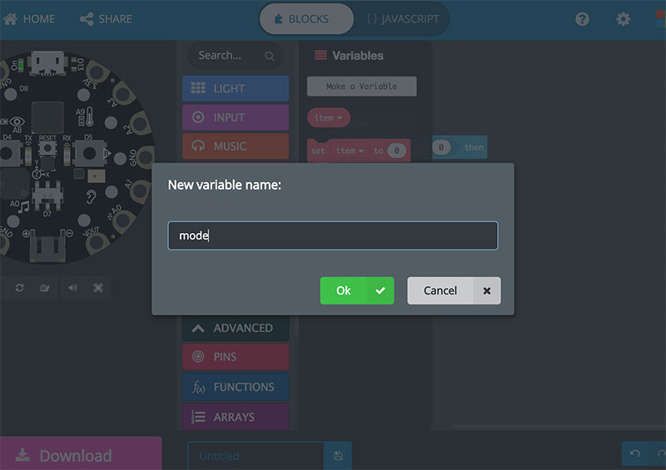Open the settings gear menu
Image resolution: width=666 pixels, height=470 pixels.
[x=623, y=19]
